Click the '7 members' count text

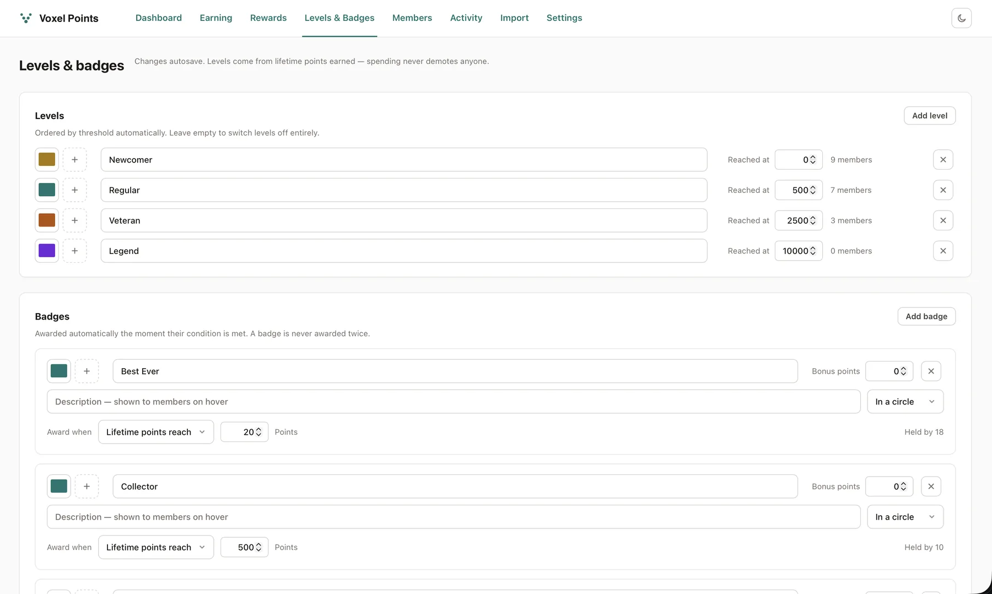851,190
